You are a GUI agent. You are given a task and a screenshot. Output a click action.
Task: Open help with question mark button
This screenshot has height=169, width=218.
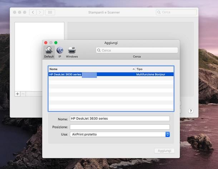[x=191, y=111]
